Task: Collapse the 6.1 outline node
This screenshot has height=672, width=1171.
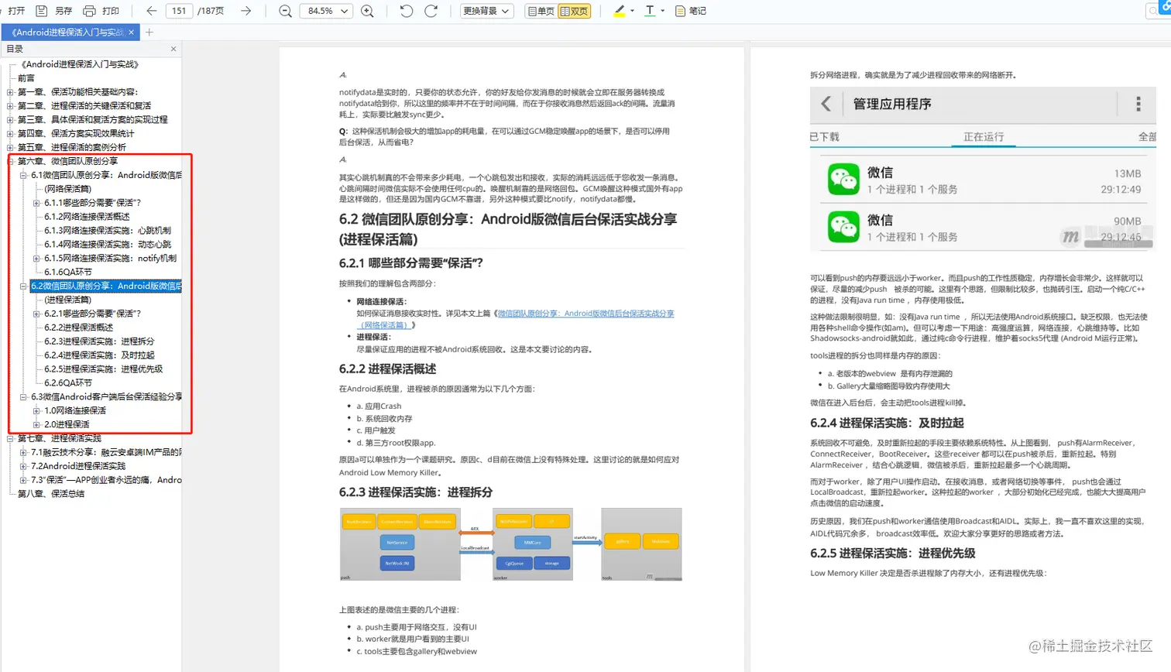Action: coord(23,175)
